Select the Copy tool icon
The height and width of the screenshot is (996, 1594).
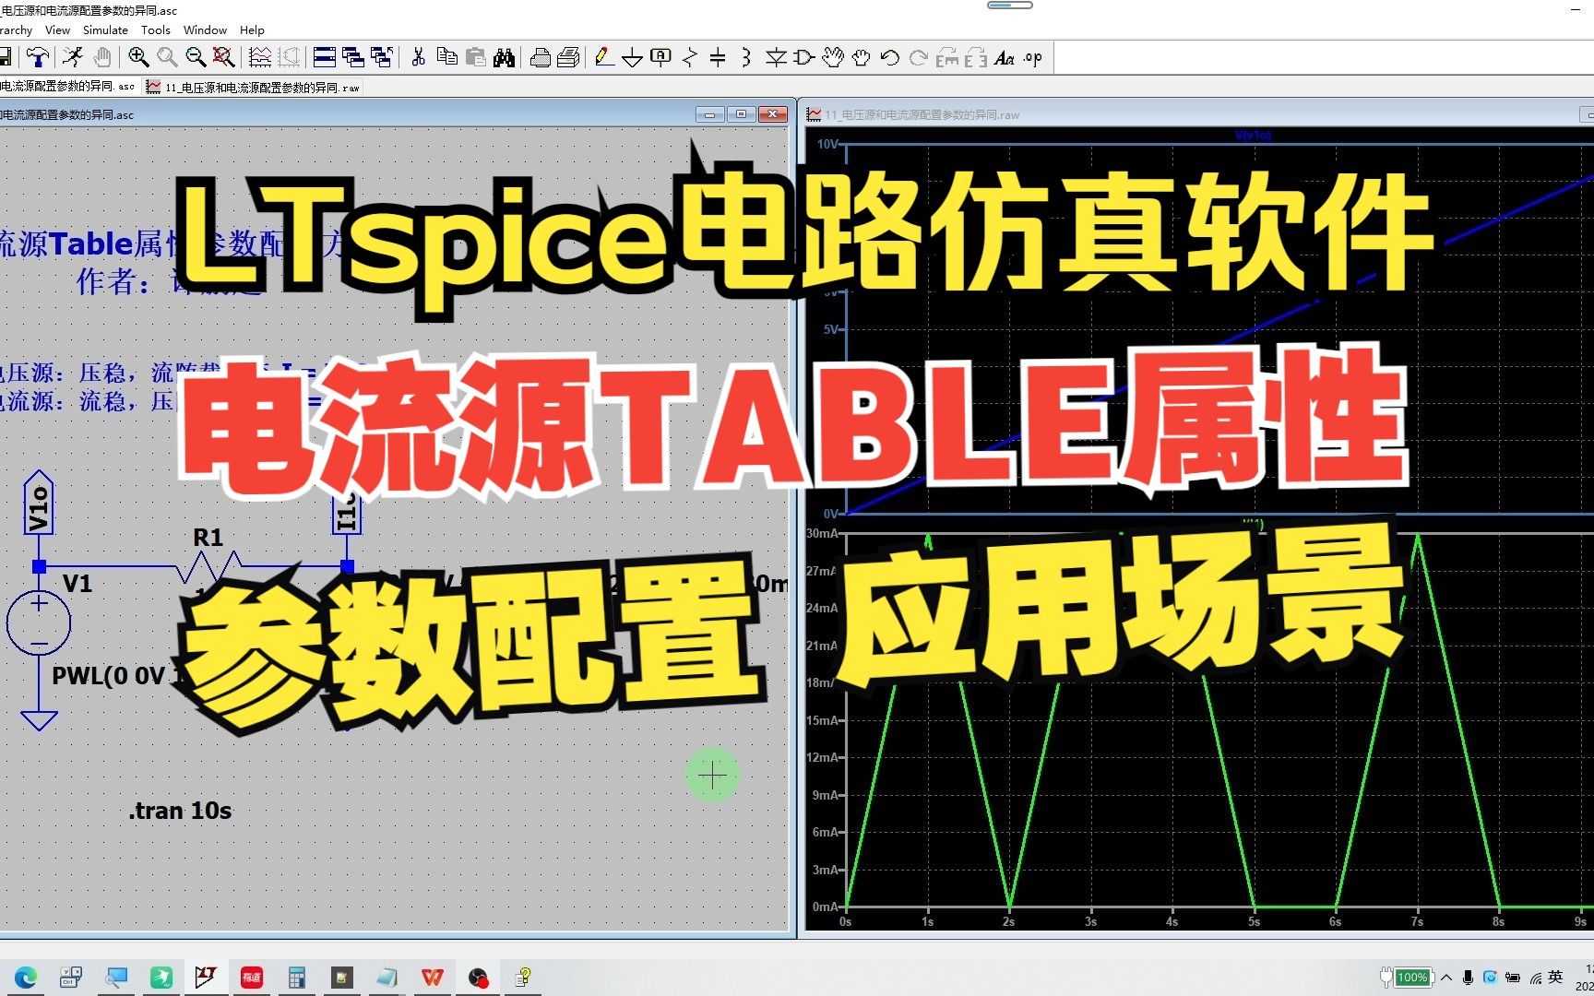tap(446, 58)
